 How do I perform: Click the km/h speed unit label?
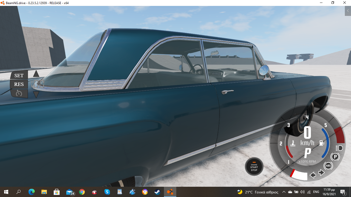307,143
